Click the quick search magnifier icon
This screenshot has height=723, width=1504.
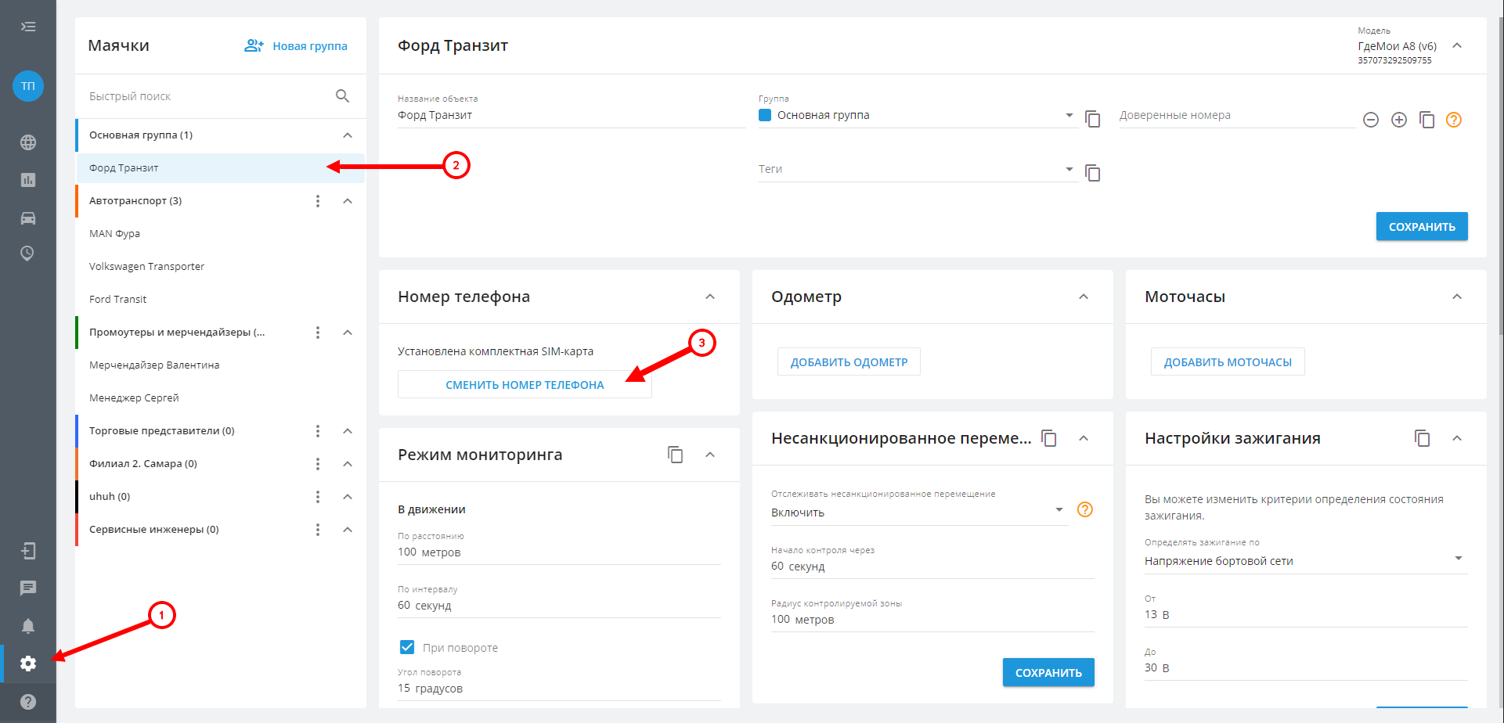click(342, 96)
